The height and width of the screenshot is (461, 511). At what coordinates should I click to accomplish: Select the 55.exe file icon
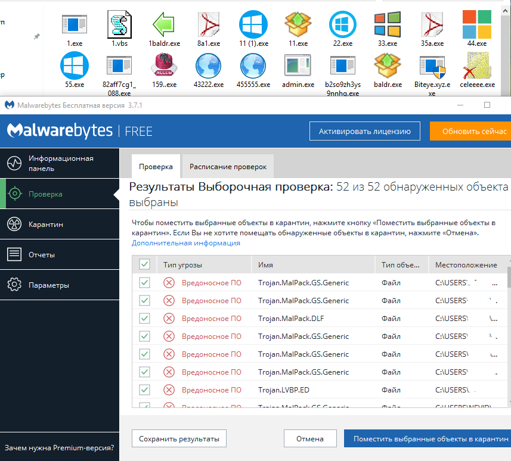point(75,66)
